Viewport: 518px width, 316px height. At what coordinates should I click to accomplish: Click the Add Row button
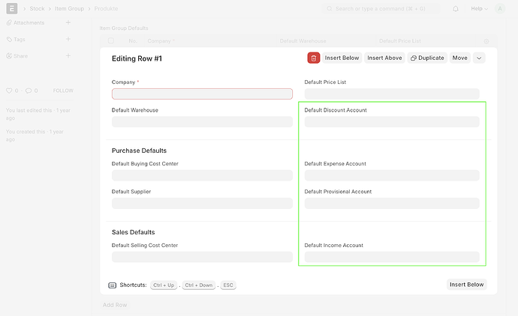115,305
